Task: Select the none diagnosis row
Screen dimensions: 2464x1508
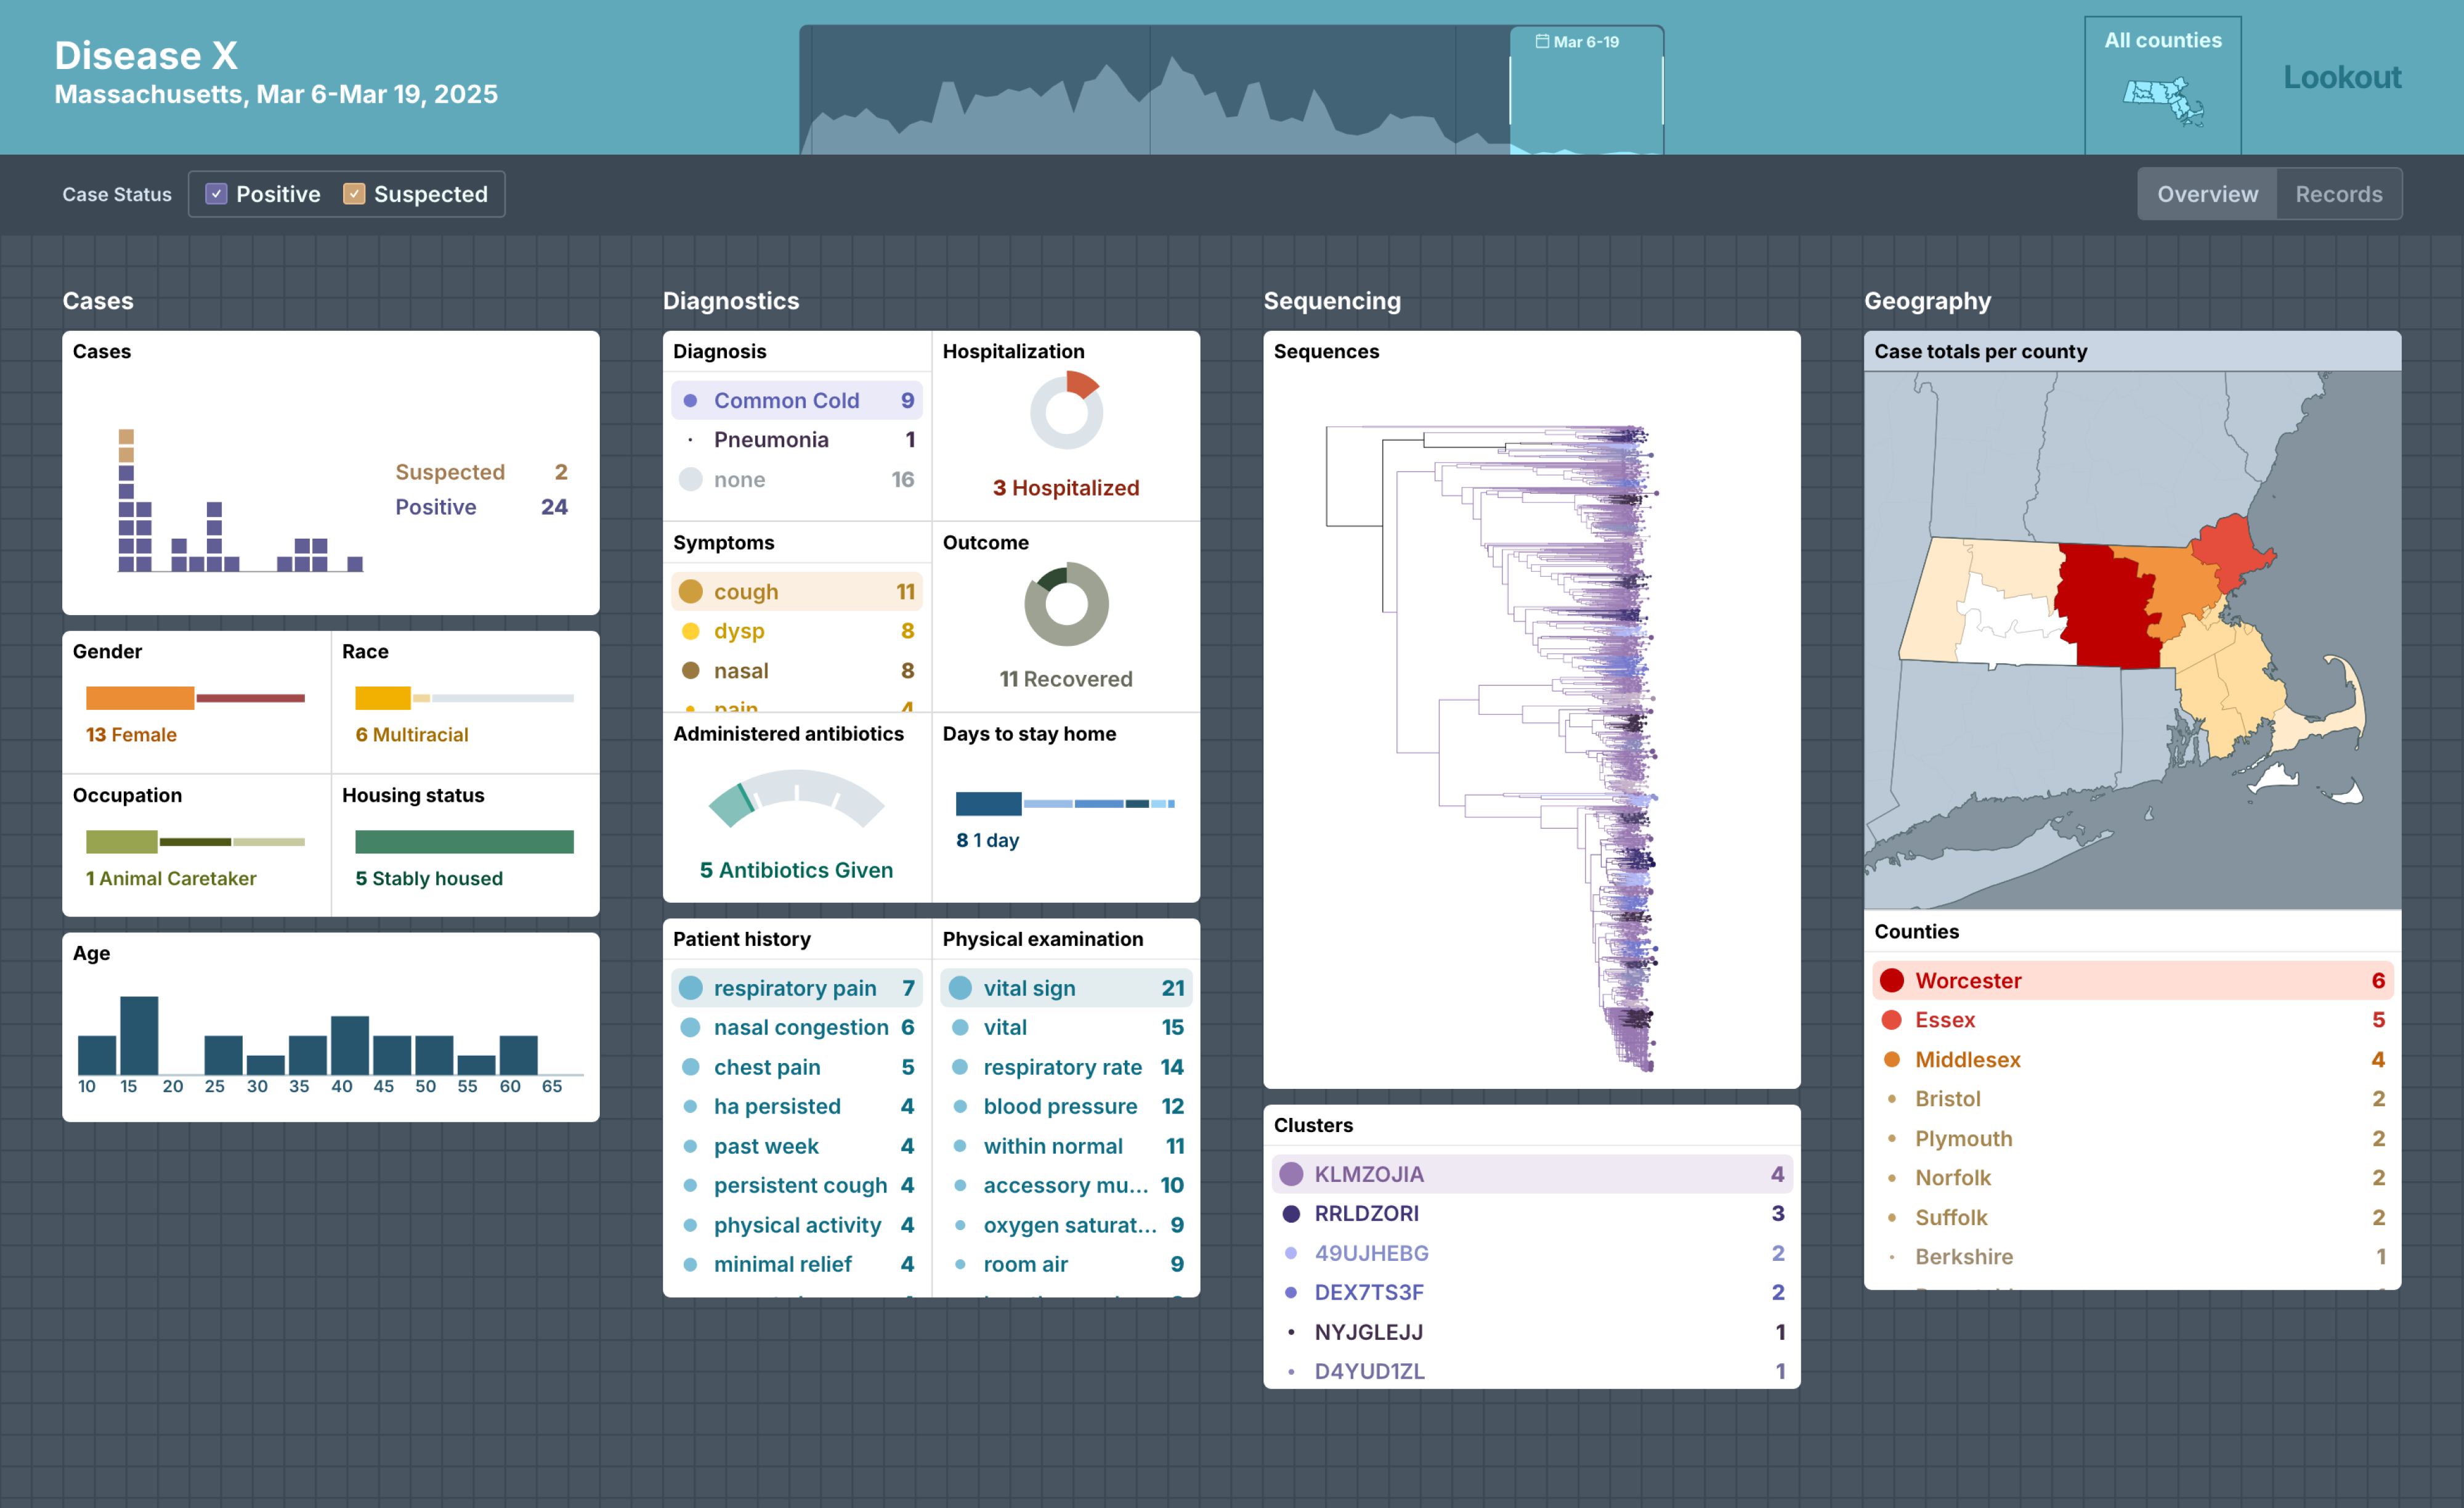Action: click(x=797, y=479)
